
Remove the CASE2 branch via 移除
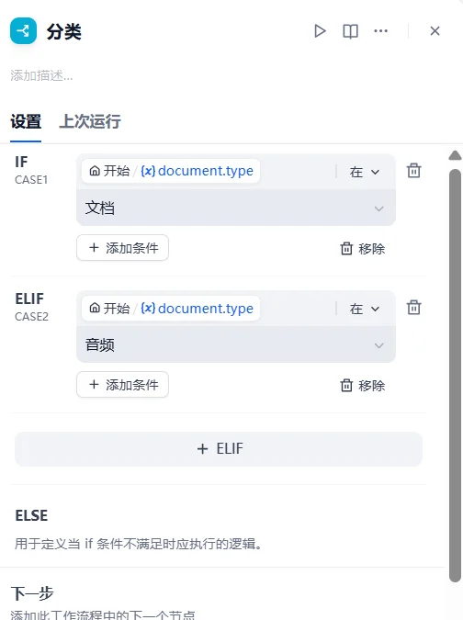363,385
